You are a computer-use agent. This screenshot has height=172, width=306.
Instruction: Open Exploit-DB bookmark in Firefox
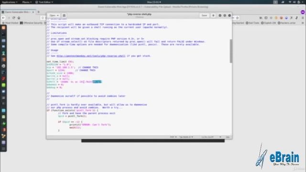click(269, 23)
